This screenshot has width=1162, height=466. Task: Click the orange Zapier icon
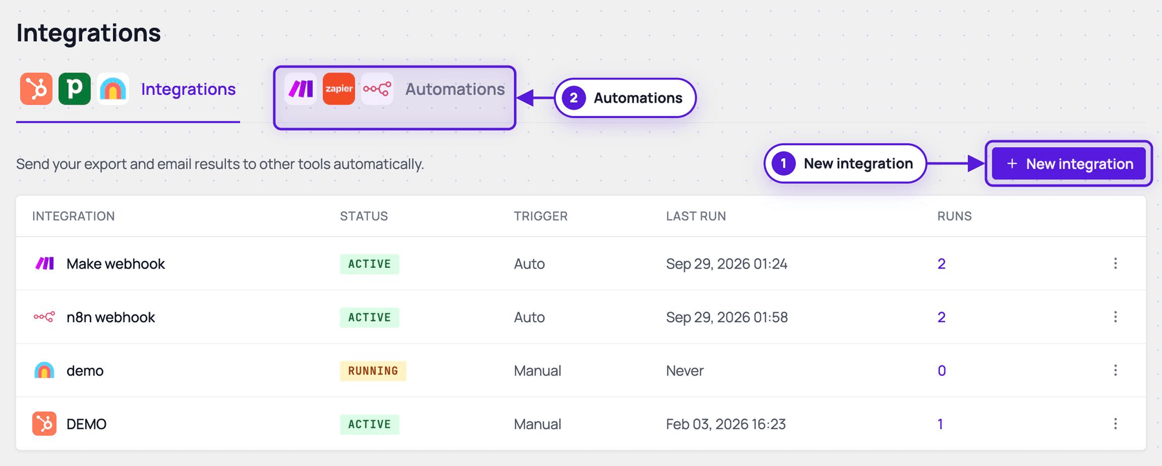click(x=339, y=88)
